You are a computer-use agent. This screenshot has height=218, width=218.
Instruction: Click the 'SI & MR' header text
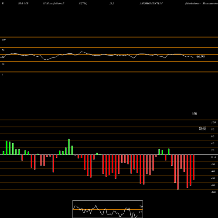coord(23,3)
